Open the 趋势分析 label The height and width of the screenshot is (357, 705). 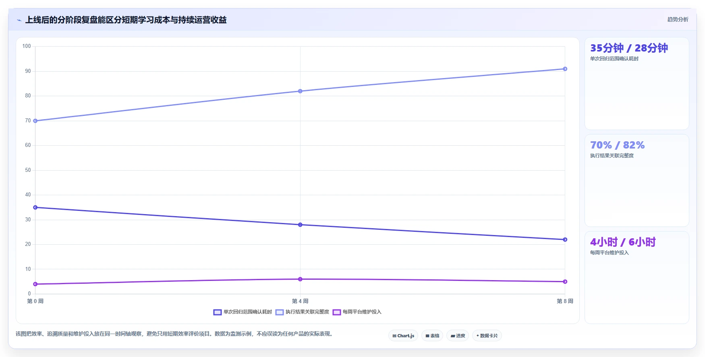pos(678,19)
